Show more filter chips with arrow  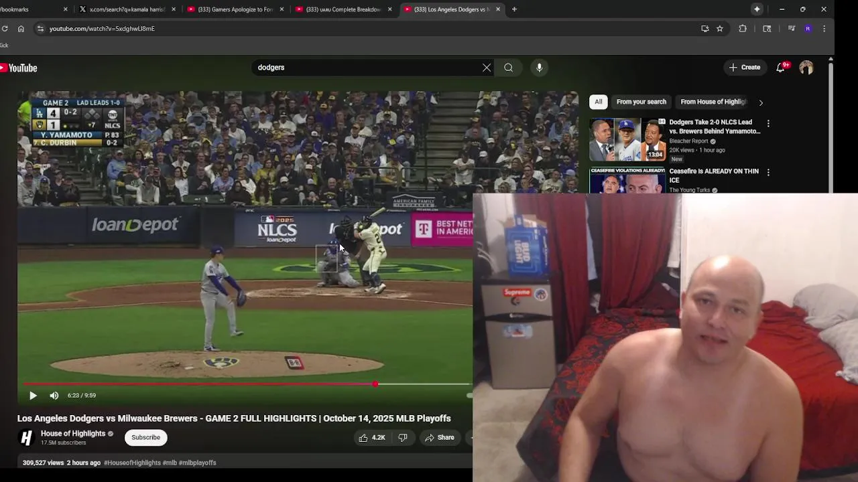coord(761,102)
